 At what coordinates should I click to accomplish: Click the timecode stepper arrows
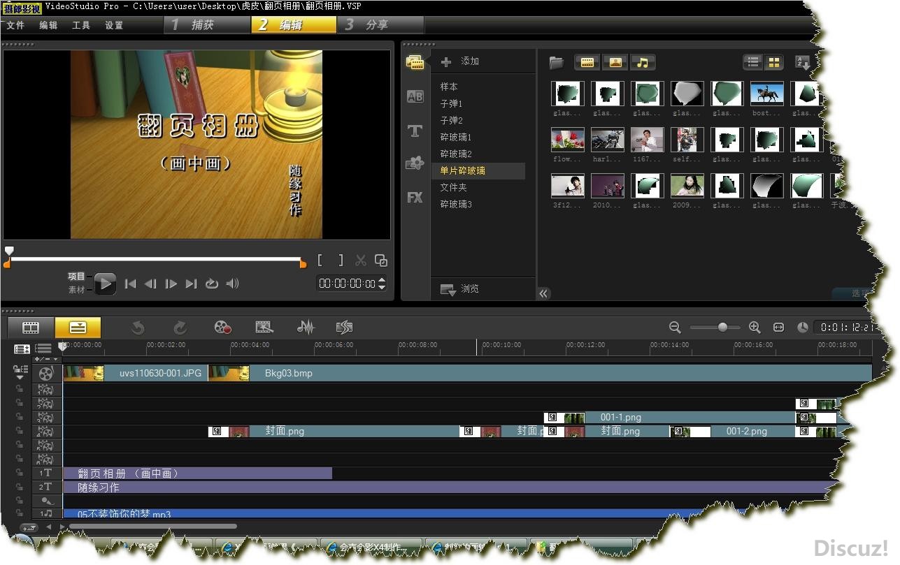tap(382, 284)
